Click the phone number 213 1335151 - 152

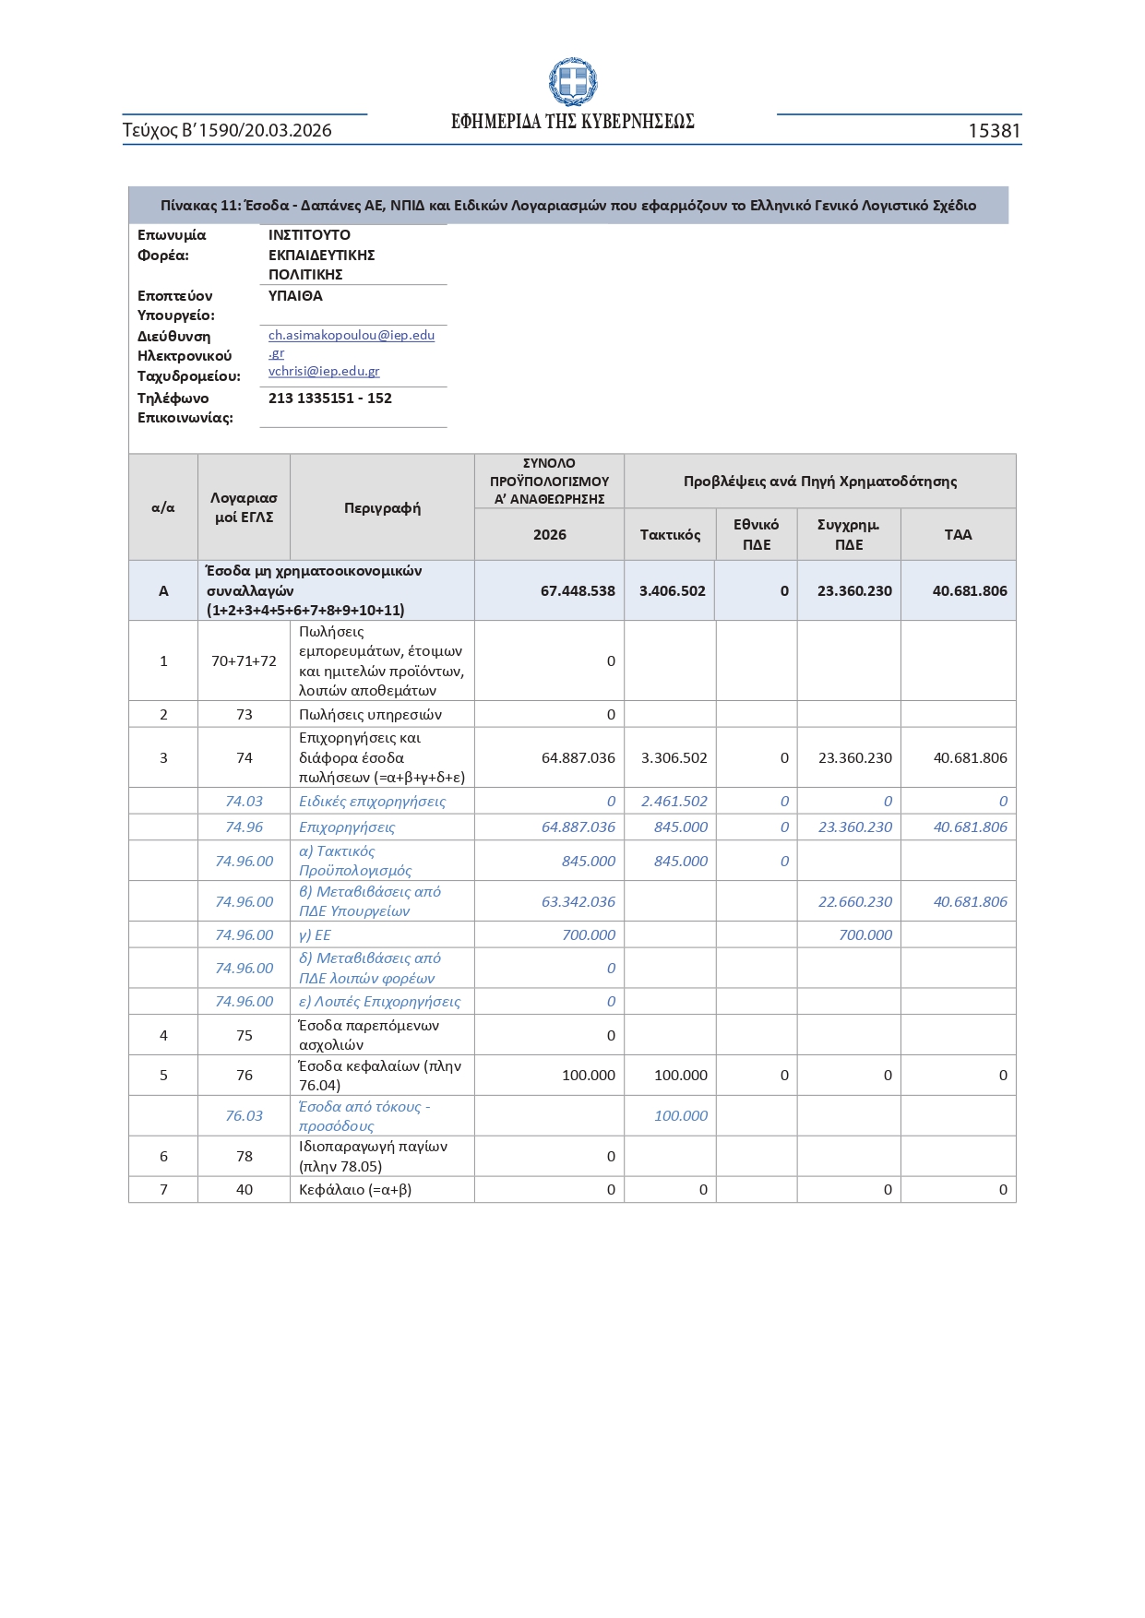click(x=330, y=399)
